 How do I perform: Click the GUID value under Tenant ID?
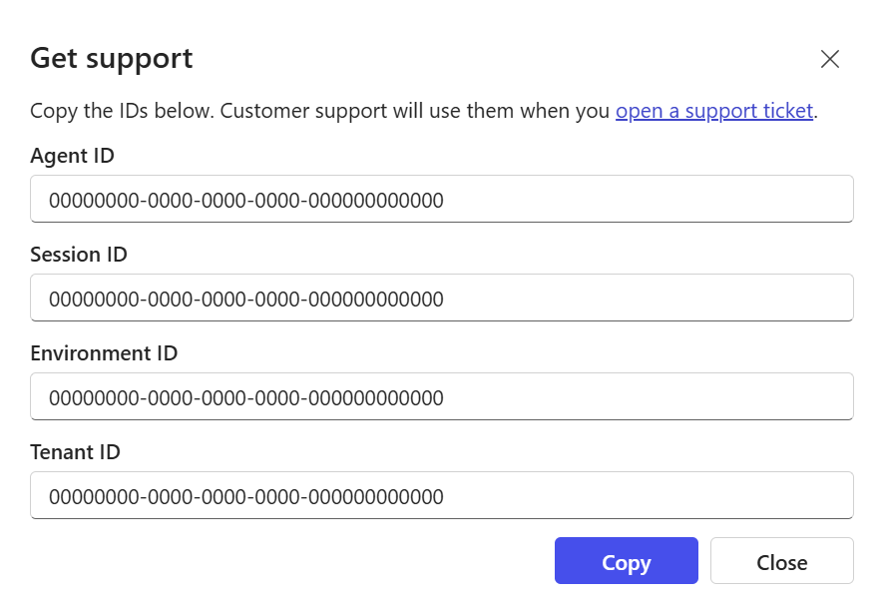click(245, 497)
